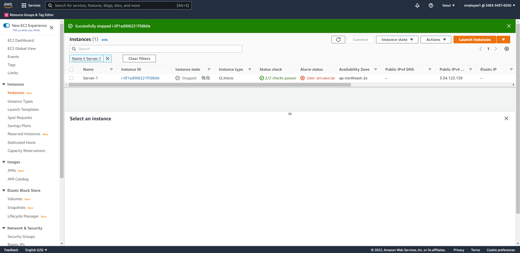Viewport: 520px width, 253px height.
Task: Click the horizontal table scrollbar
Action: click(210, 85)
